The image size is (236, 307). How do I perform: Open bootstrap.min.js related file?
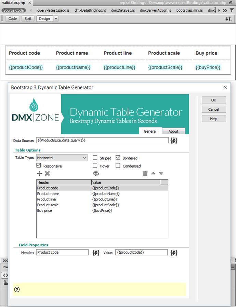[x=189, y=10]
